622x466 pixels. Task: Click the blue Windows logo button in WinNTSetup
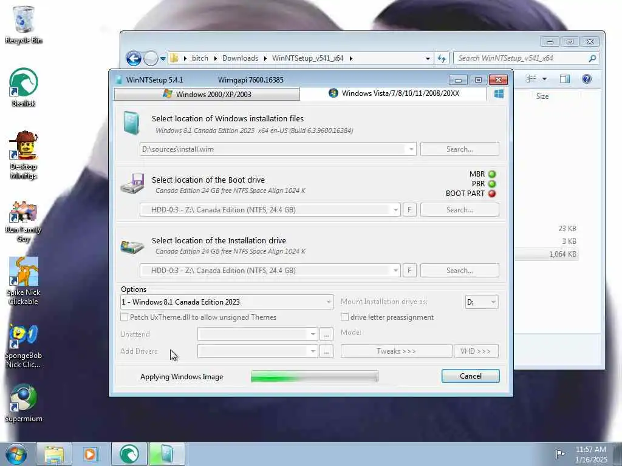pyautogui.click(x=499, y=93)
